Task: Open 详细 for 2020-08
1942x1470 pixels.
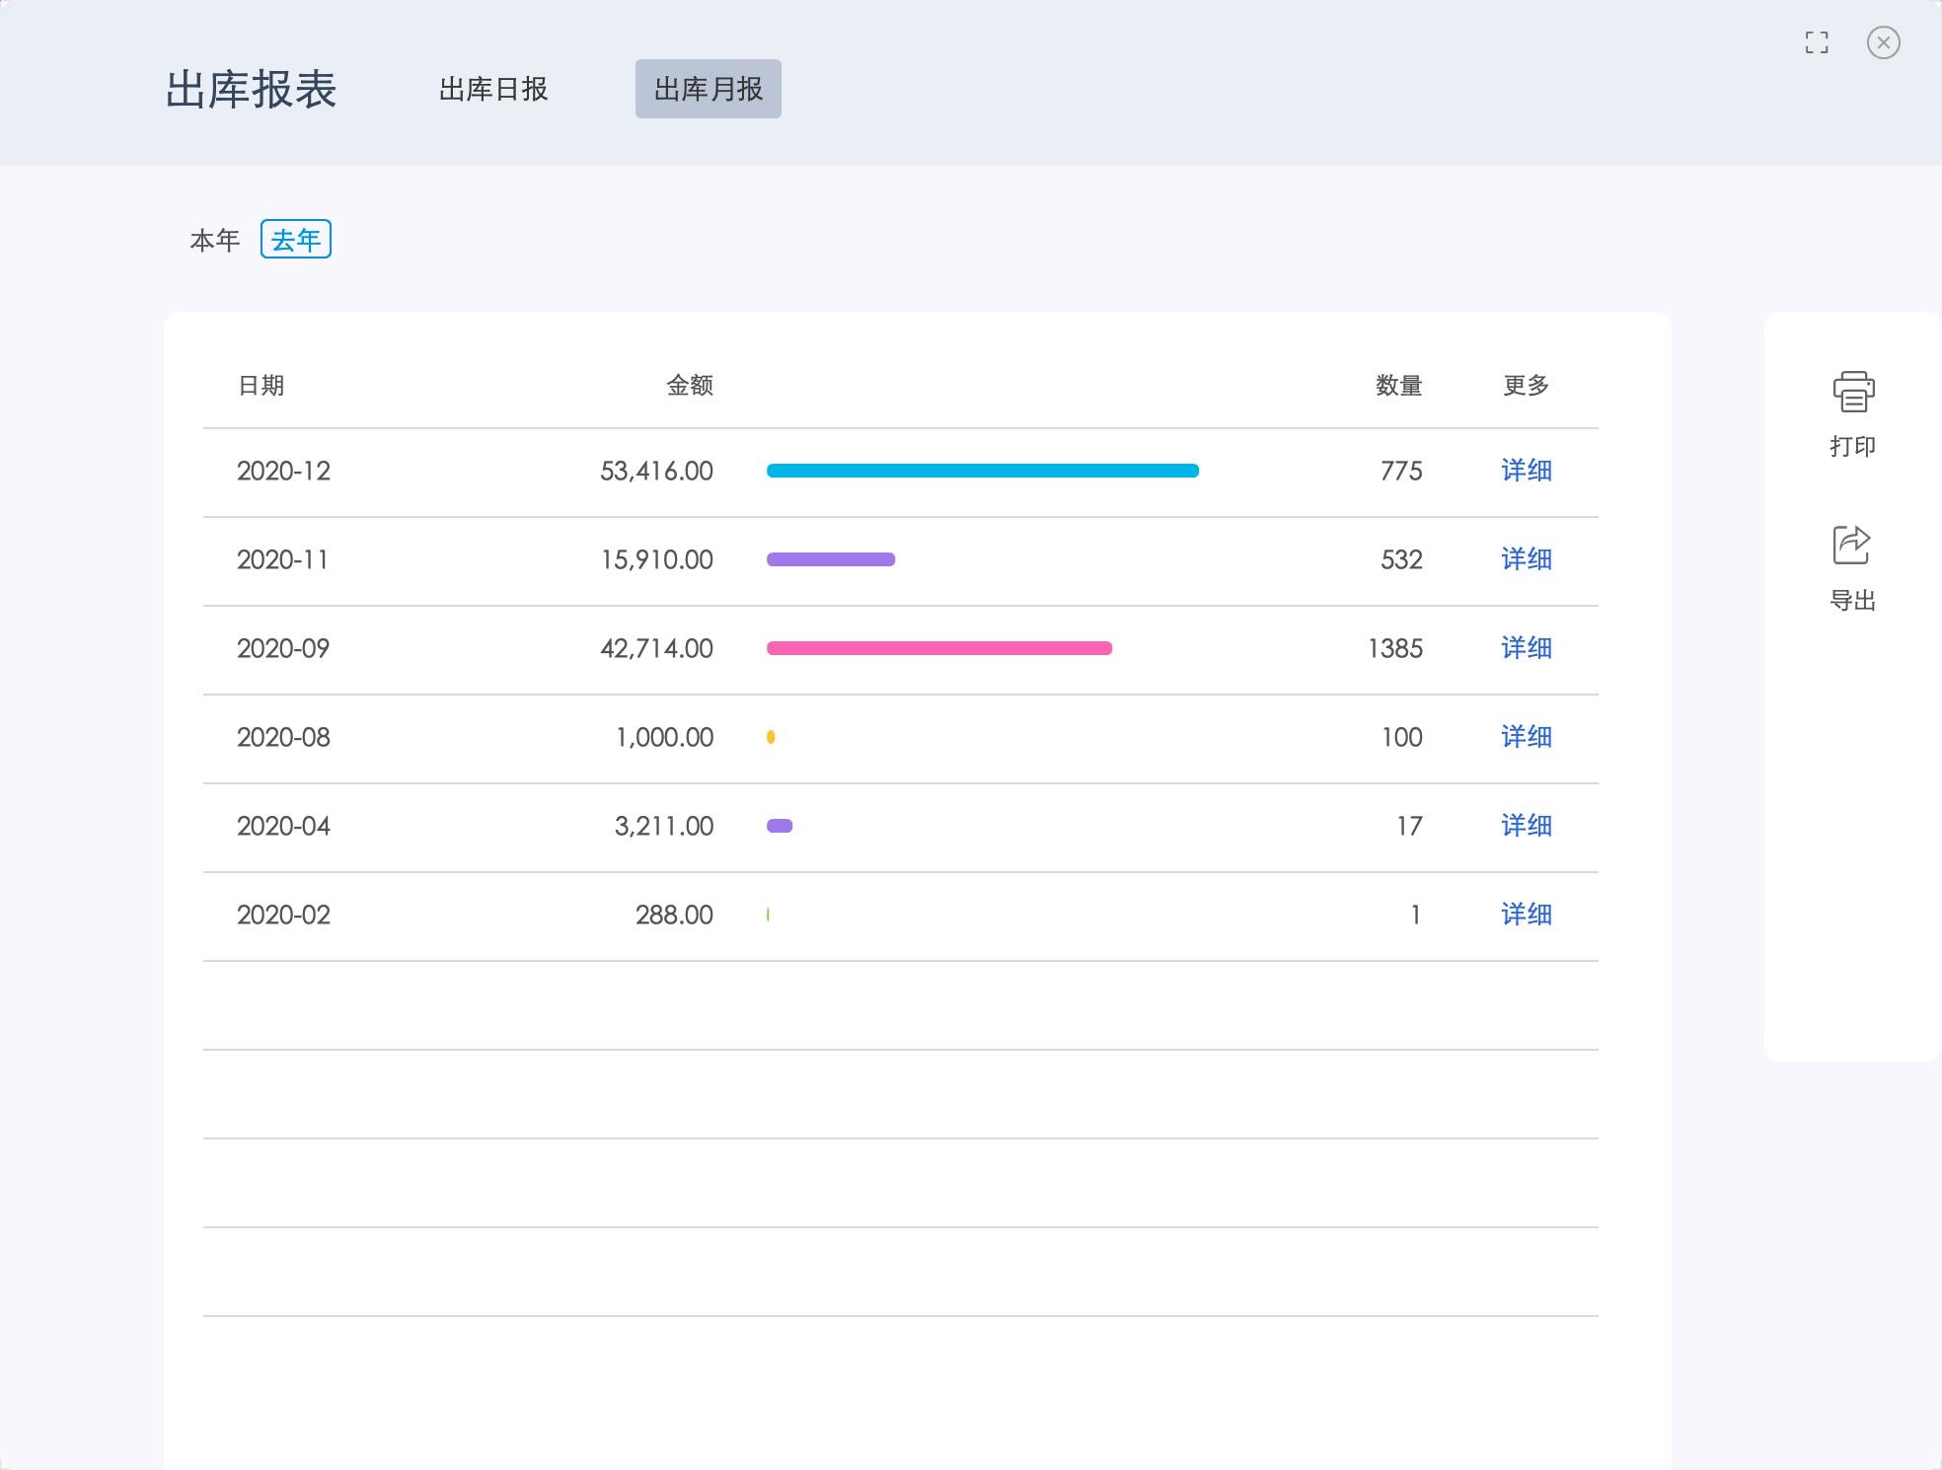Action: (x=1526, y=737)
